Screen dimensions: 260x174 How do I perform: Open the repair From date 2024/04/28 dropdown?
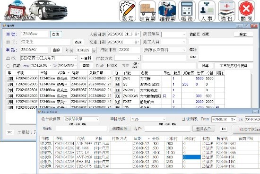click(50, 66)
